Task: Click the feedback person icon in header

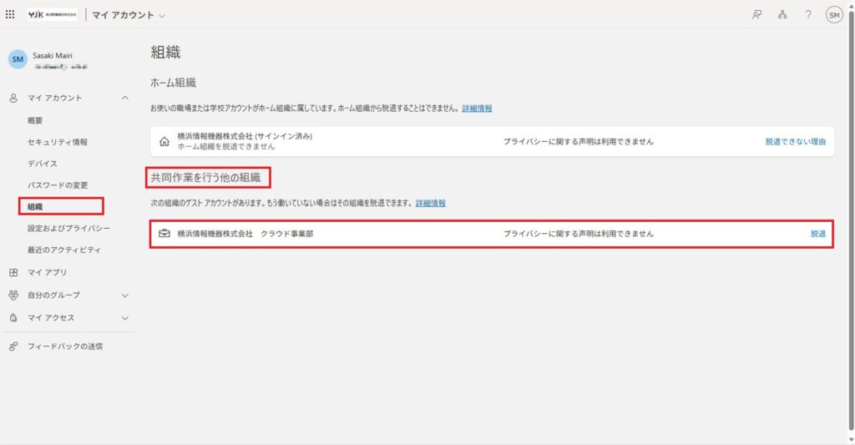Action: (756, 14)
